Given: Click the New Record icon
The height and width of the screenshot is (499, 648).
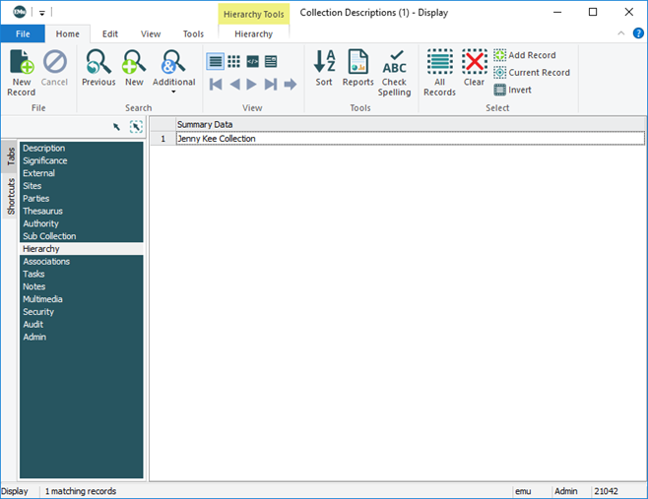Looking at the screenshot, I should [x=21, y=72].
